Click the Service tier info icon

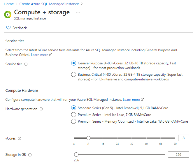[26, 64]
